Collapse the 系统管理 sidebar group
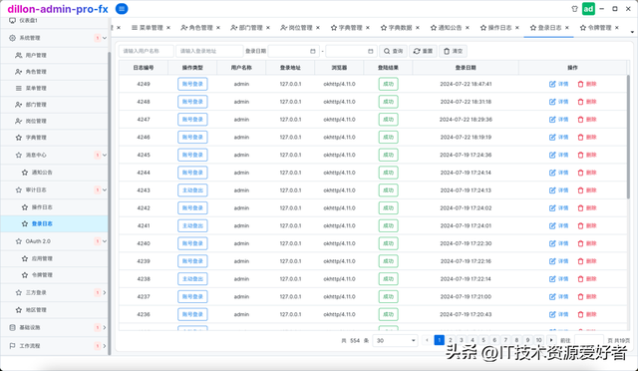This screenshot has width=638, height=371. [105, 38]
